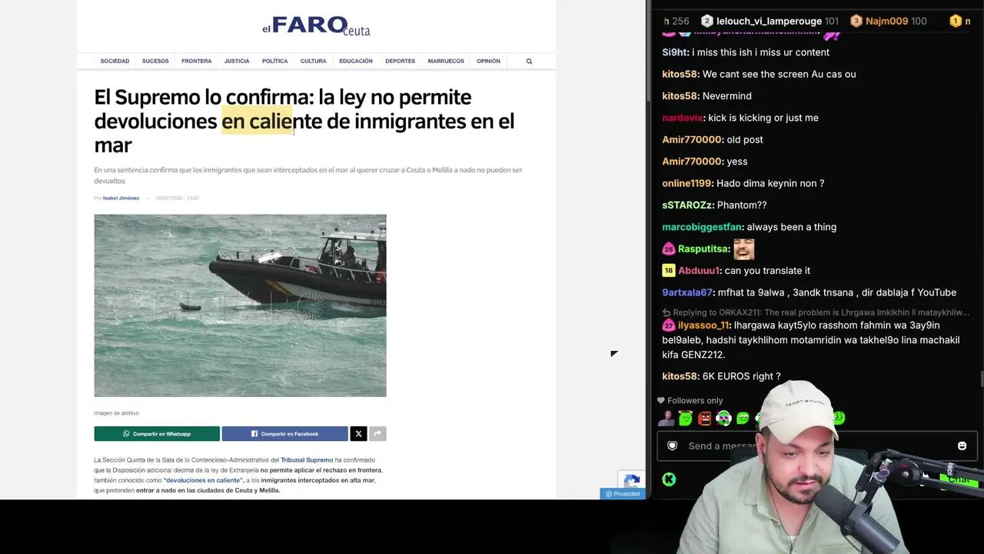Screen dimensions: 984x554
Task: Click username sSTAROZz in chat
Action: pyautogui.click(x=686, y=205)
